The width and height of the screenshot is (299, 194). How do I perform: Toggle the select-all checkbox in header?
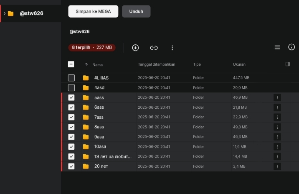click(71, 64)
